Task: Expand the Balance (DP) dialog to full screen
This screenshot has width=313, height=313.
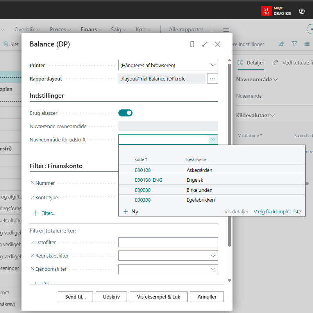Action: [x=205, y=44]
